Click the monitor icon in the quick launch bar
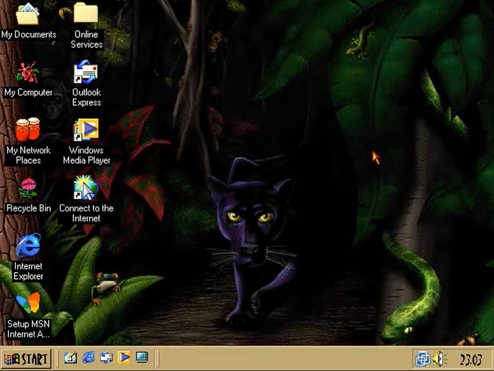Image resolution: width=494 pixels, height=371 pixels. pos(142,357)
